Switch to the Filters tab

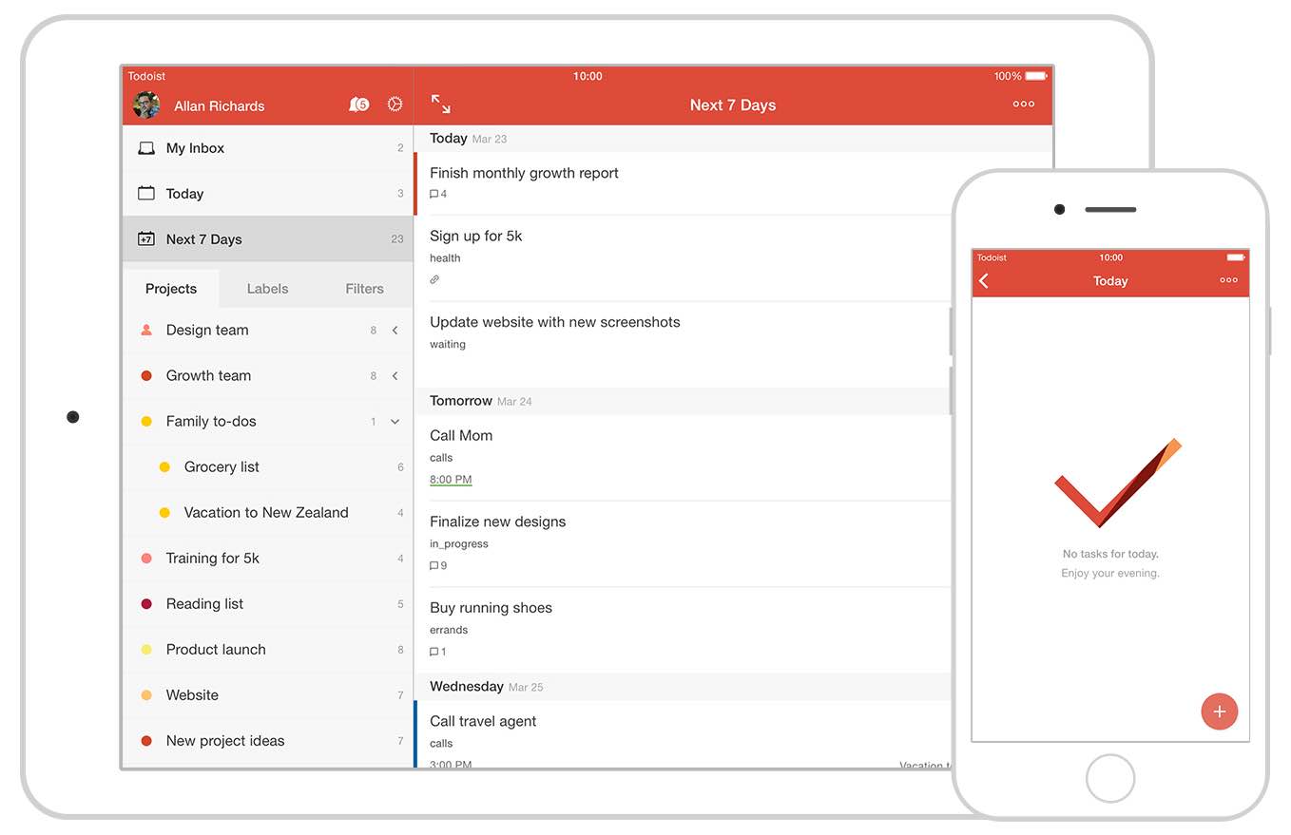(364, 288)
